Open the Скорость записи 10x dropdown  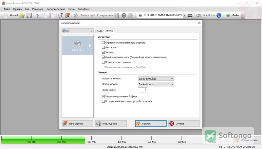tap(156, 79)
